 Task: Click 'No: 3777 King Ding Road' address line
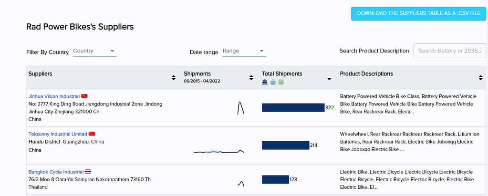[95, 104]
